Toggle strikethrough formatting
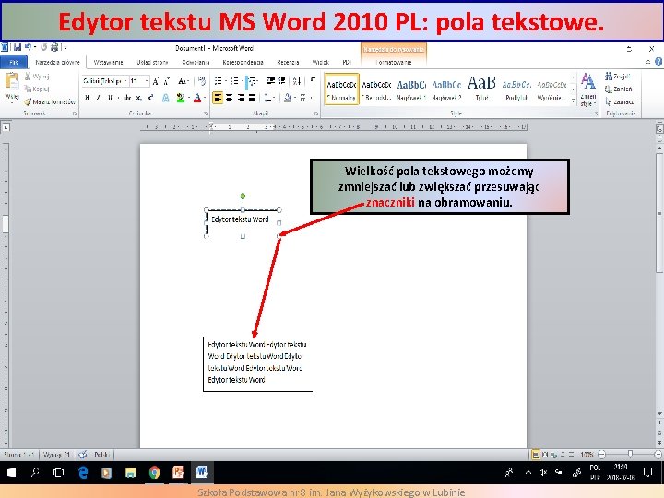664x498 pixels. [127, 98]
